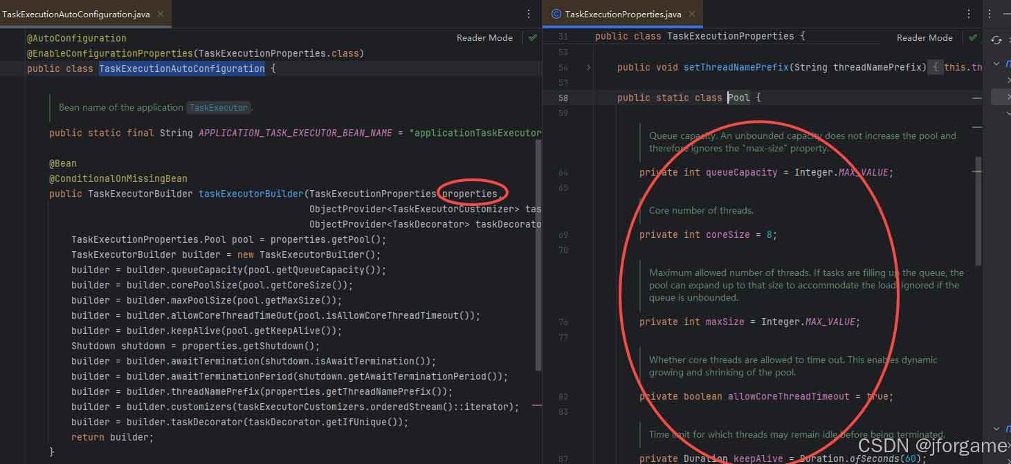Click the @AutoConfiguration annotation
1011x464 pixels.
[x=77, y=39]
